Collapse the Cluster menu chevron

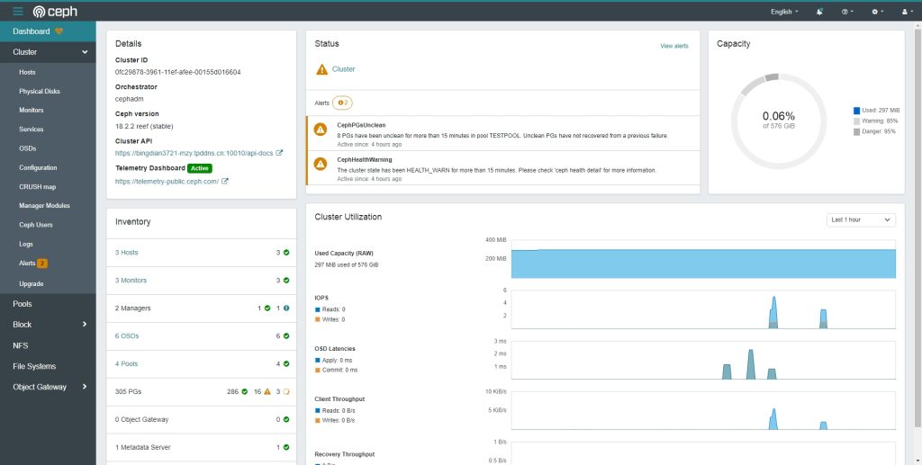pos(85,52)
